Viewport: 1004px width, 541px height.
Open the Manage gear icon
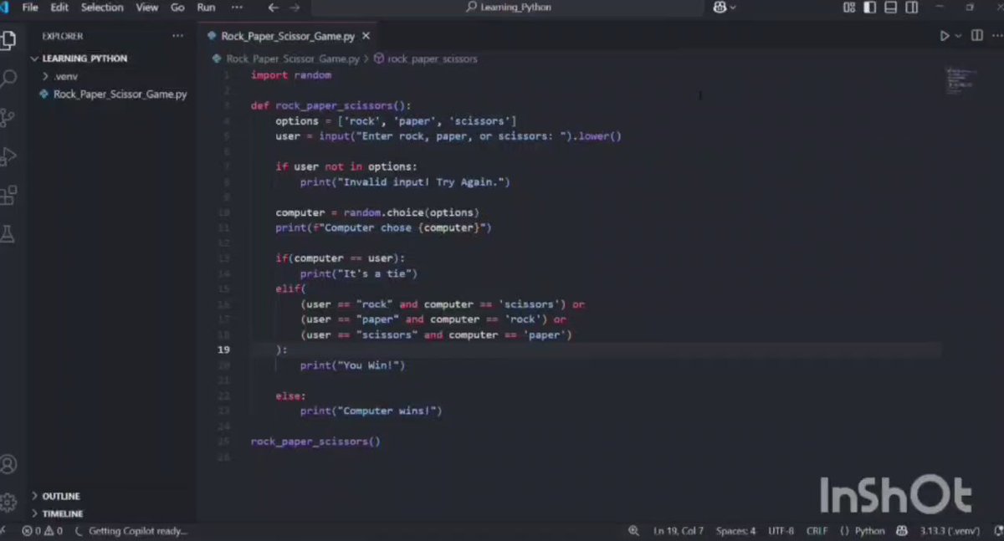point(8,503)
